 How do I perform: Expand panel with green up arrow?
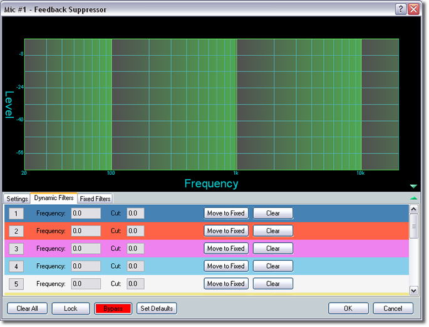pyautogui.click(x=413, y=198)
